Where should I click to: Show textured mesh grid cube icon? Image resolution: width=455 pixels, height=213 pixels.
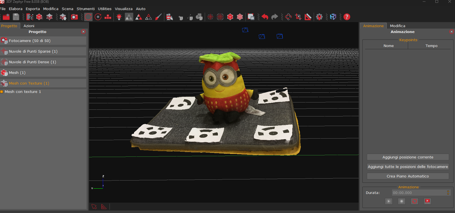coord(240,17)
